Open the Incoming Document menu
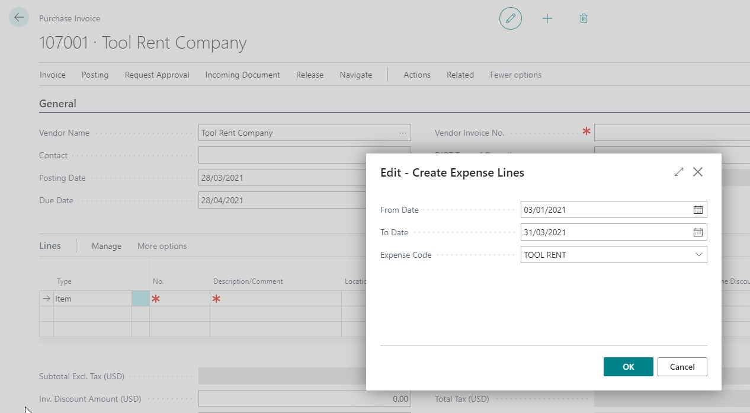 pos(243,75)
